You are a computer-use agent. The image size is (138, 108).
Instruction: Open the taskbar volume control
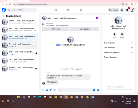(123, 101)
